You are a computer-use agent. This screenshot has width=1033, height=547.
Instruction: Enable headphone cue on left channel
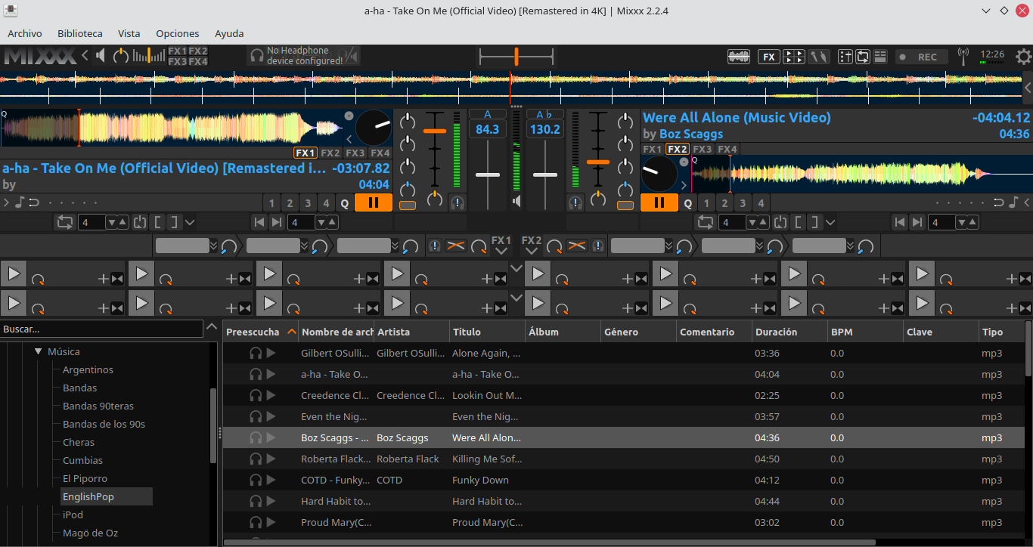tap(457, 202)
